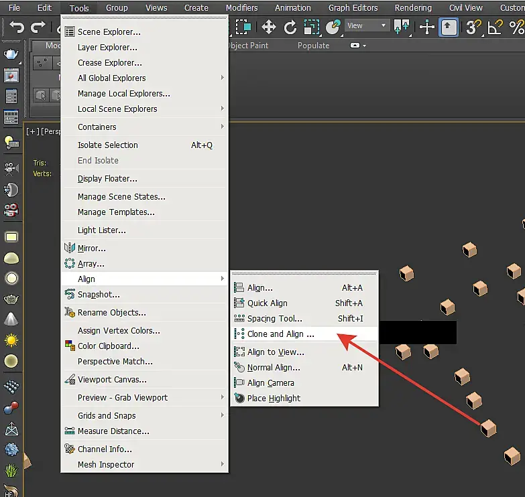Open Display Floater menu entry
The image size is (525, 497).
pos(145,178)
